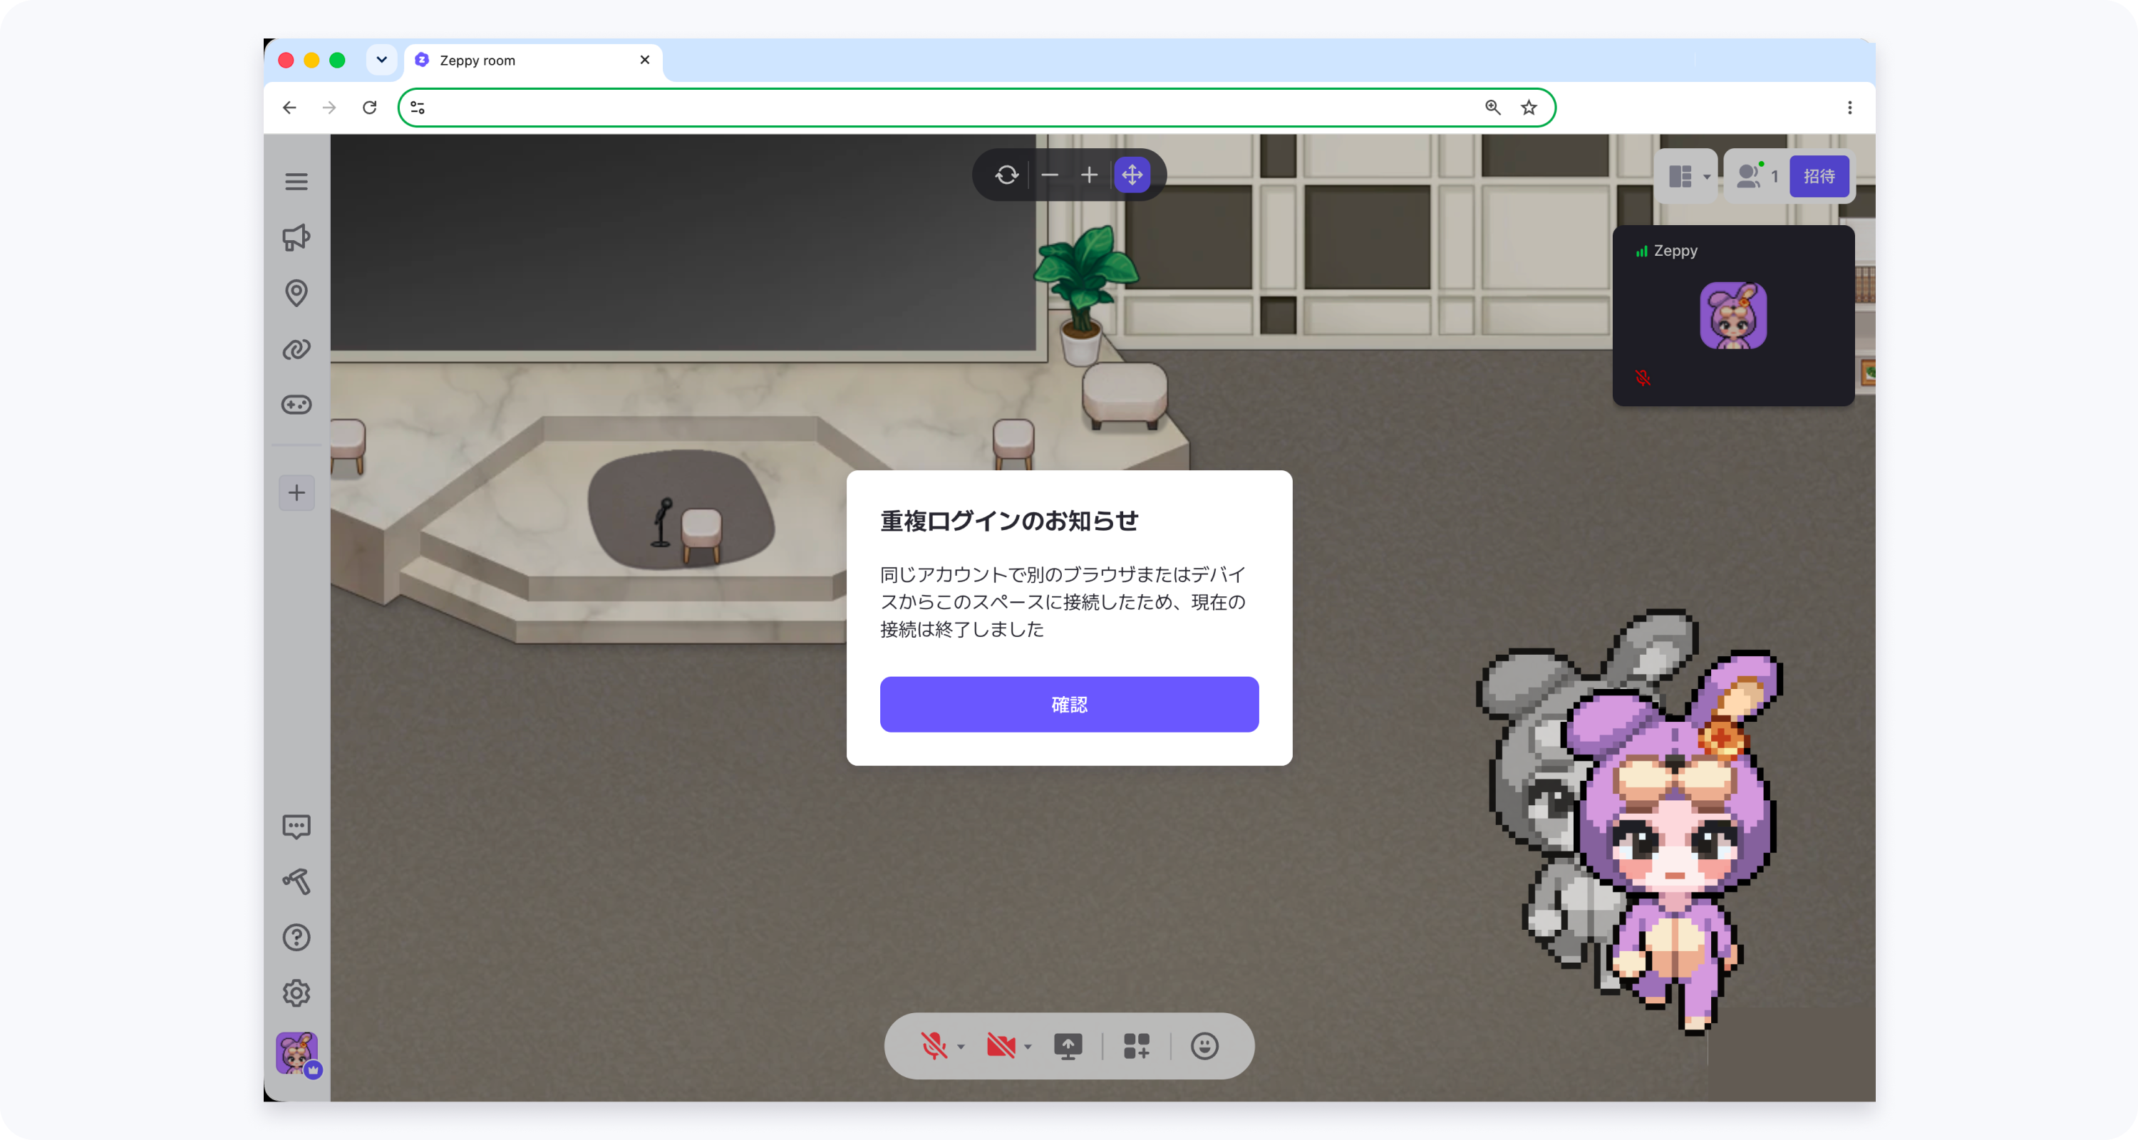Reload the browser page

(x=369, y=107)
